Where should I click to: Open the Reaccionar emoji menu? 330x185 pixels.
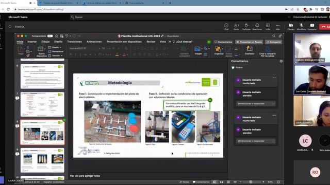tap(257, 27)
